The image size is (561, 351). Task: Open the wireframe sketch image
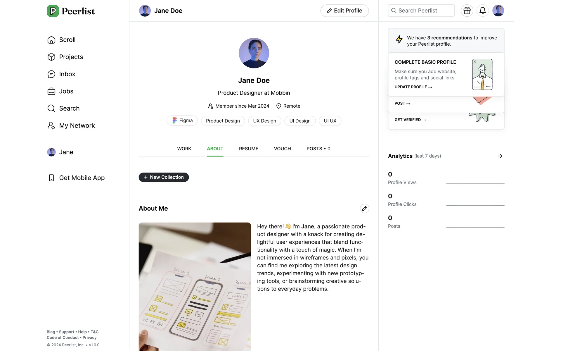[195, 287]
